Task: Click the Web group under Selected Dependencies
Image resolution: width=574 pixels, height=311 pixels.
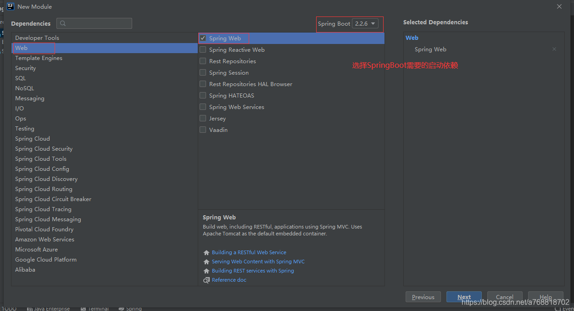Action: pyautogui.click(x=412, y=38)
